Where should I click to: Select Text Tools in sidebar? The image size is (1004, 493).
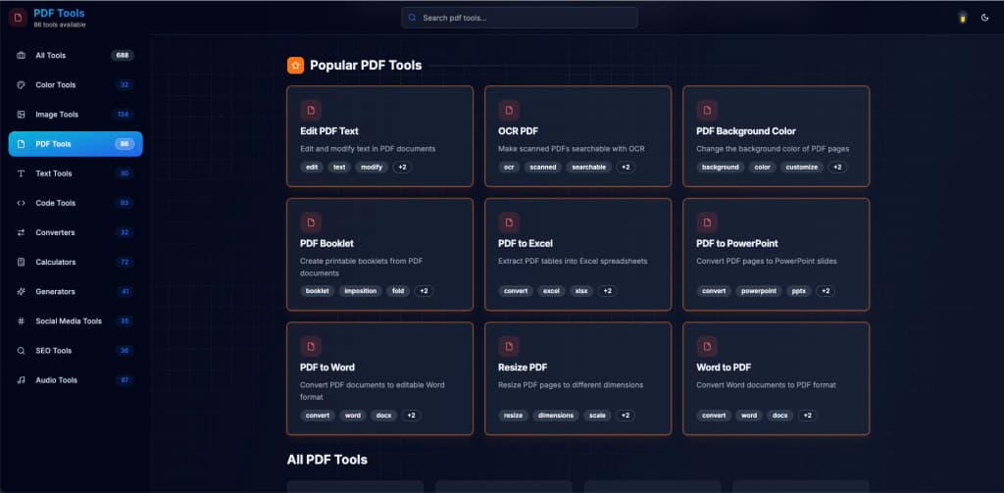[75, 173]
